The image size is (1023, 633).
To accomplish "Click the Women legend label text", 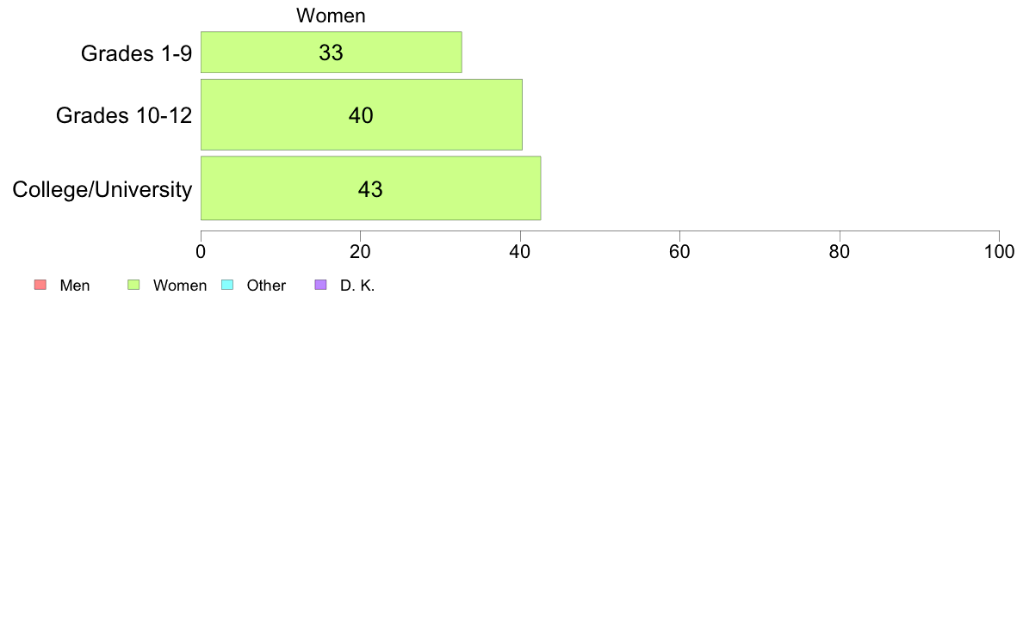I will pos(180,286).
